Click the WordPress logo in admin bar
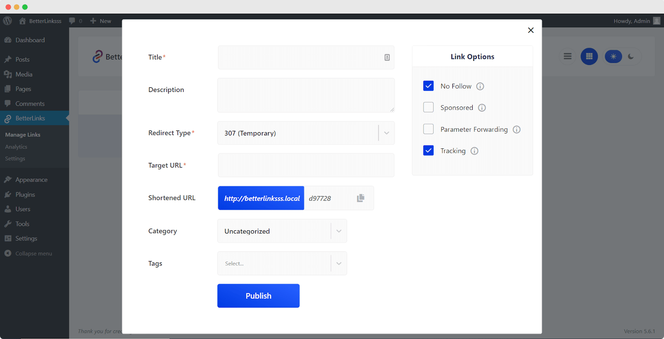 point(7,21)
